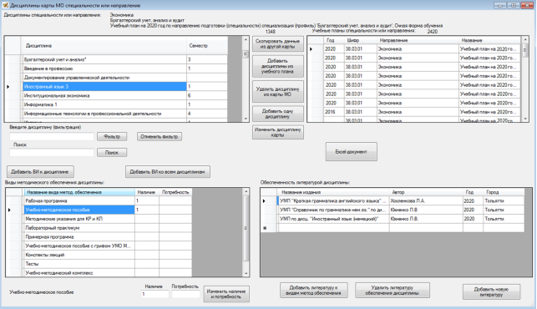Sort by the 'Семестр' column header
The image size is (537, 309).
pyautogui.click(x=207, y=46)
